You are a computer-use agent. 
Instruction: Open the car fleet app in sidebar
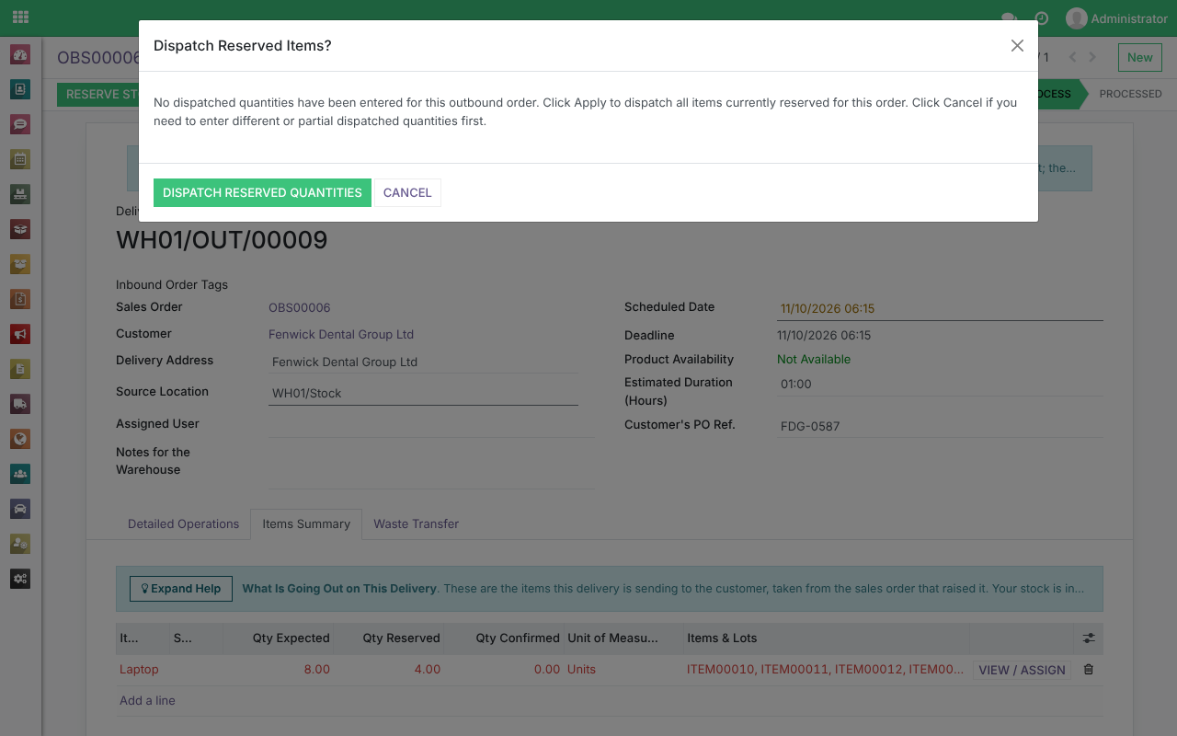(x=20, y=509)
